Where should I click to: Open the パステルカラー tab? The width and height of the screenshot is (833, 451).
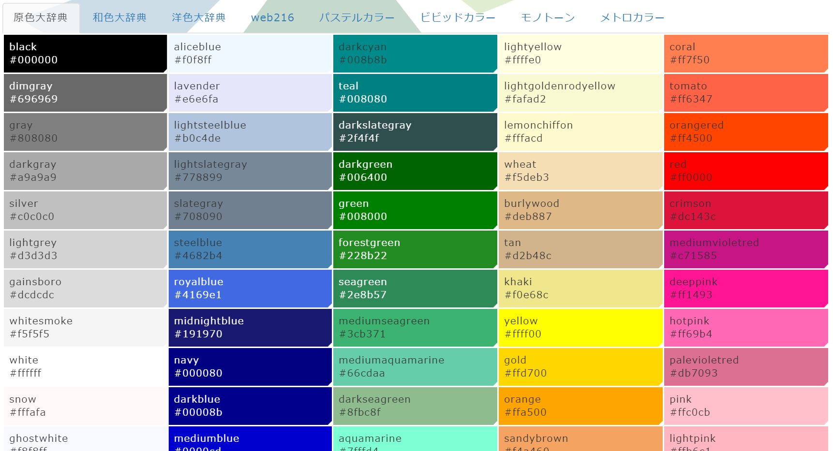pyautogui.click(x=358, y=17)
